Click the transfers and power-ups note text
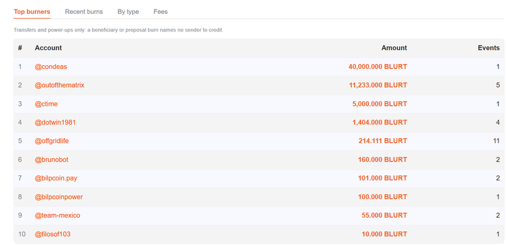This screenshot has width=506, height=245. coord(118,30)
